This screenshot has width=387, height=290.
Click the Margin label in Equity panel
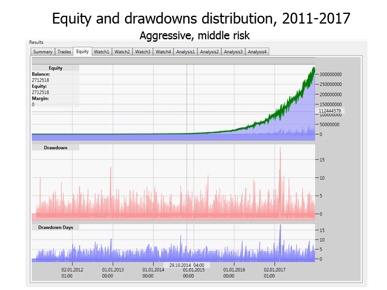tap(41, 98)
